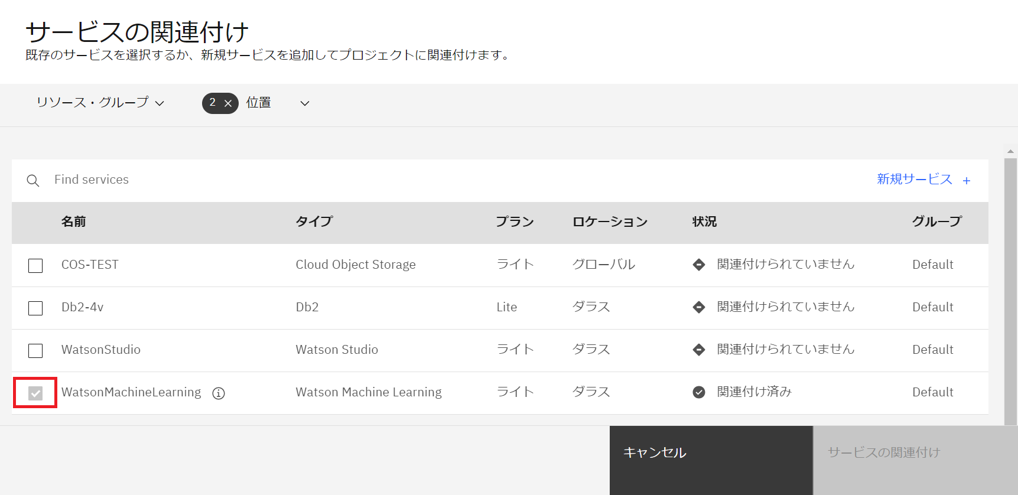The width and height of the screenshot is (1018, 495).
Task: Open the 新規サービス link
Action: coord(914,179)
